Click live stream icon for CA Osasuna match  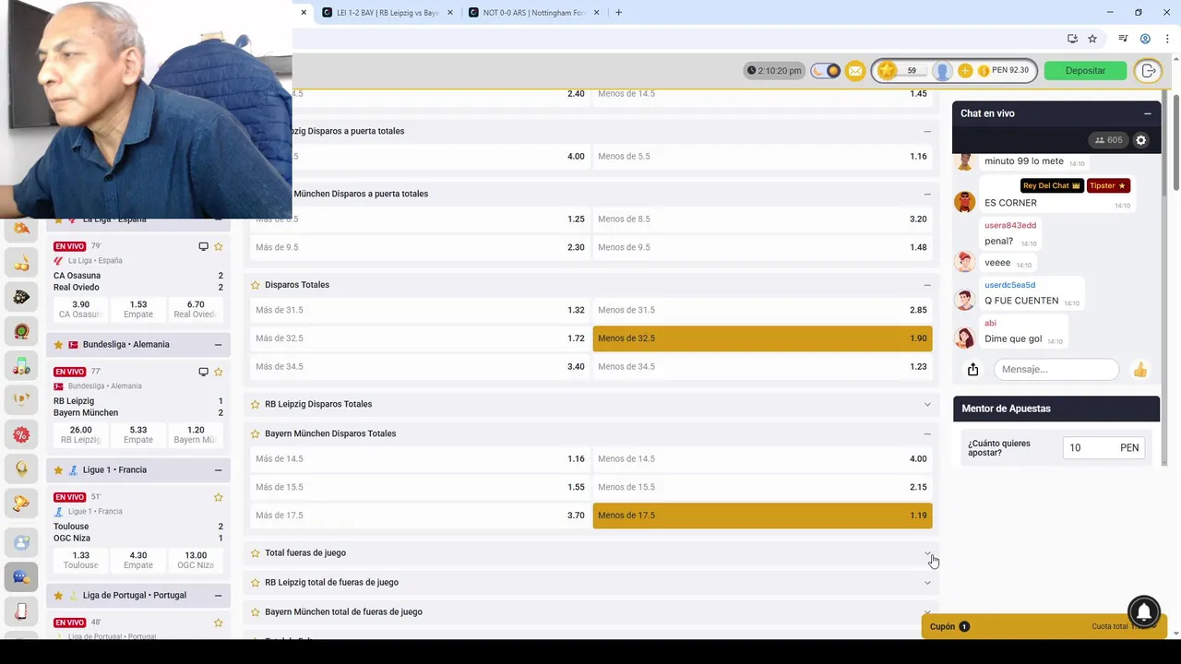click(x=203, y=246)
